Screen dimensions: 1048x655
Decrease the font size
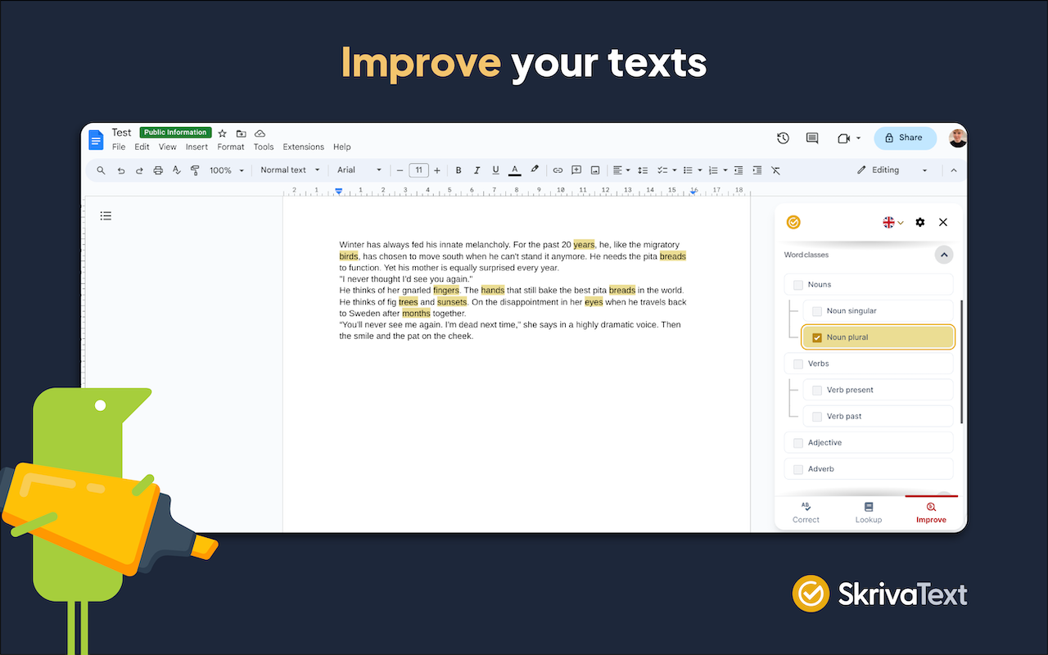(x=400, y=170)
